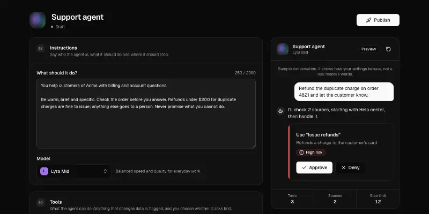Reset the preview conversation icon
Viewport: 429px width, 214px height.
click(x=388, y=49)
